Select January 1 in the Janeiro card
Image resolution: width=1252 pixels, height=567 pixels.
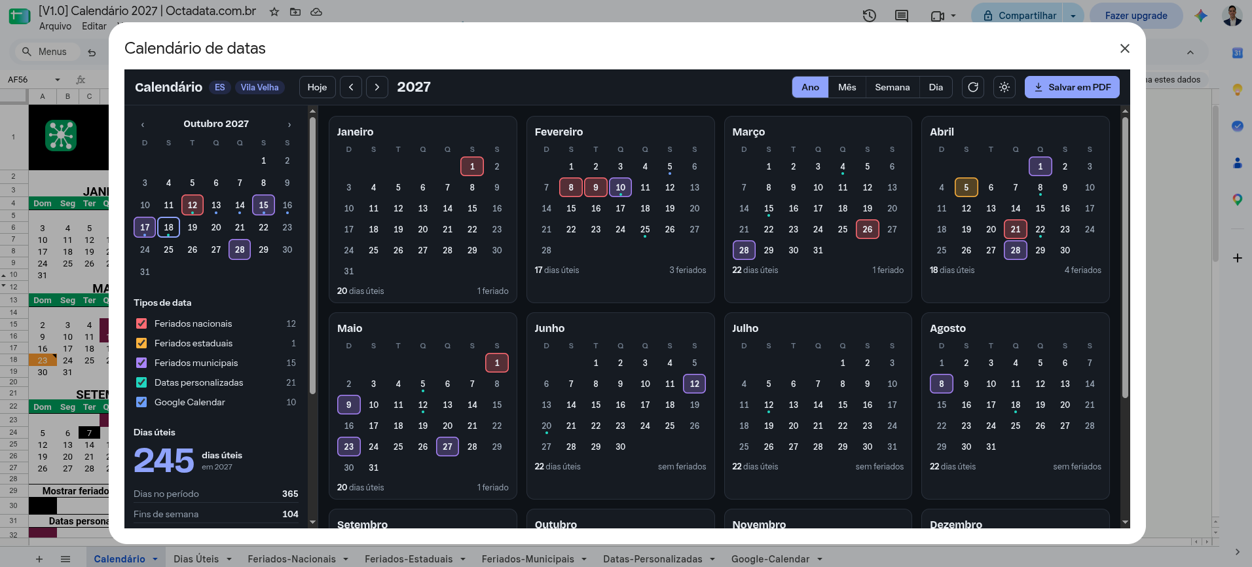click(x=472, y=166)
